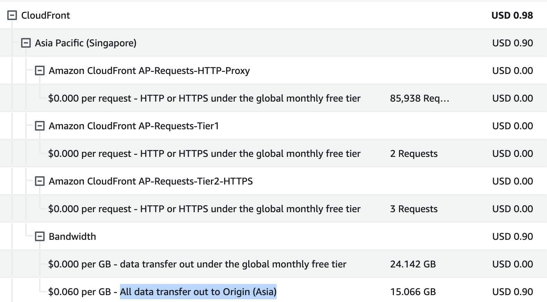The image size is (547, 302).
Task: Click highlighted All data transfer out to Origin text
Action: click(198, 292)
